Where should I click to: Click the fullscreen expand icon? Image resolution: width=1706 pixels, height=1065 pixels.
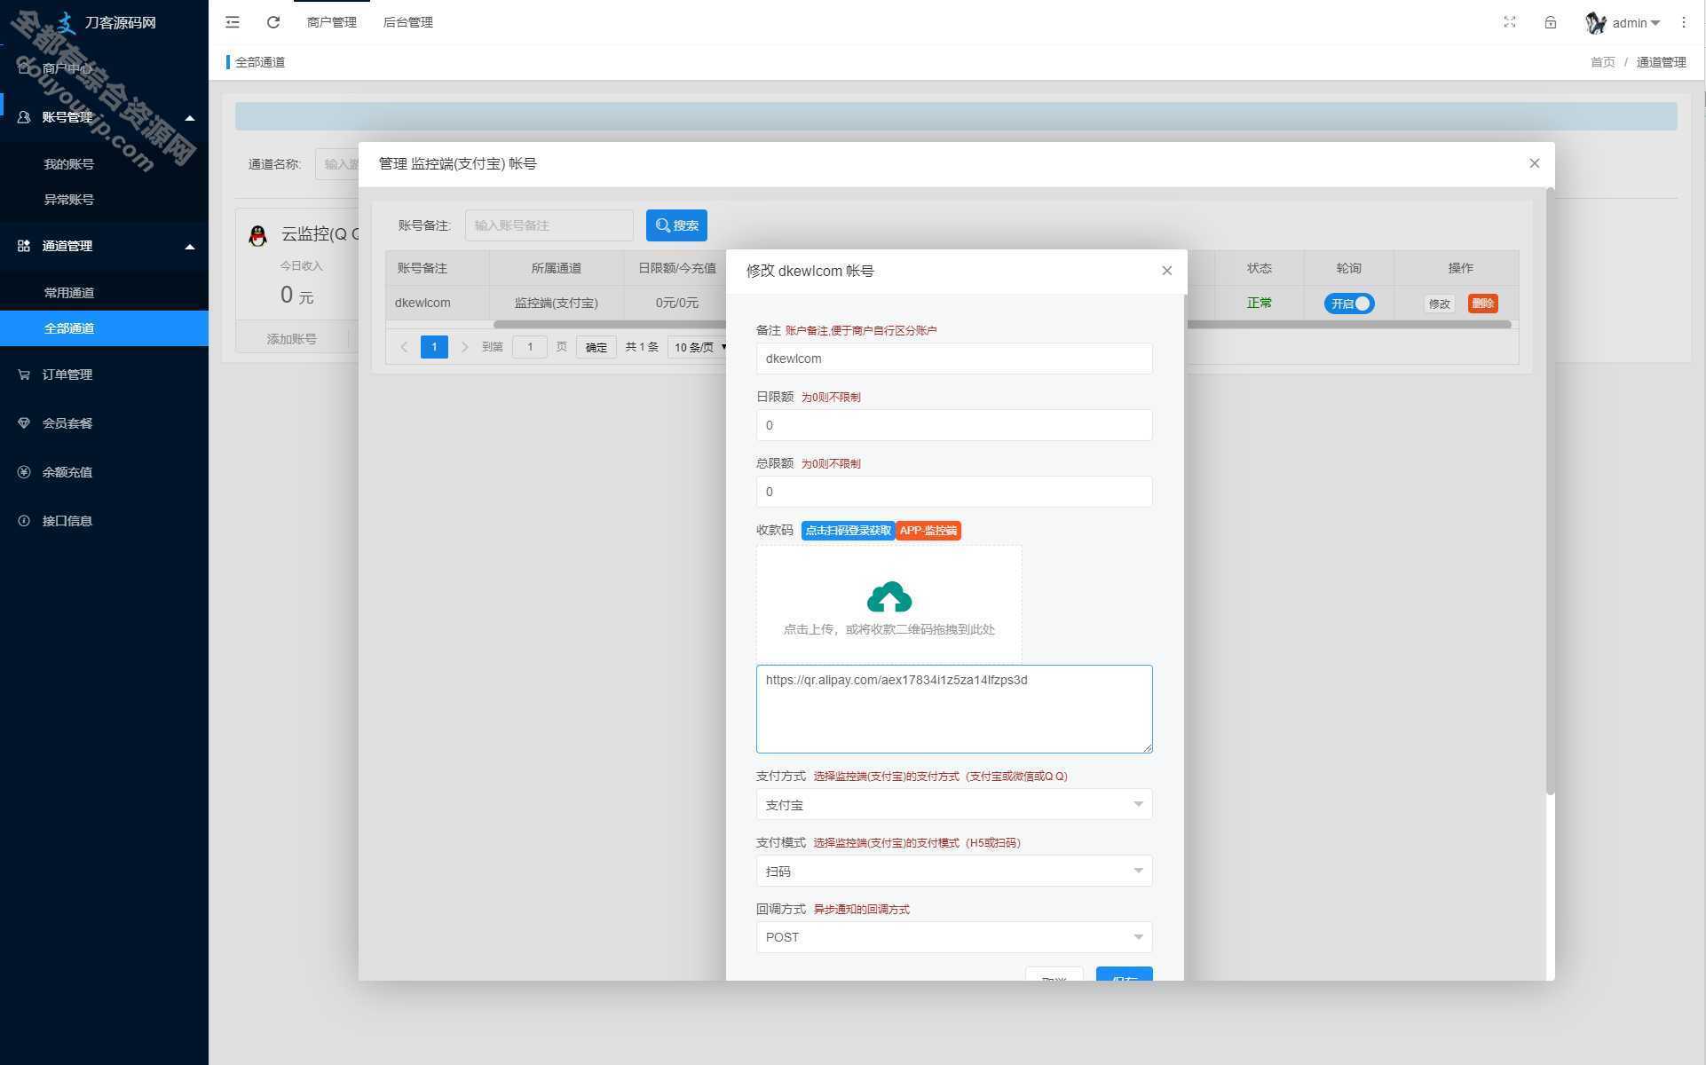(x=1510, y=21)
